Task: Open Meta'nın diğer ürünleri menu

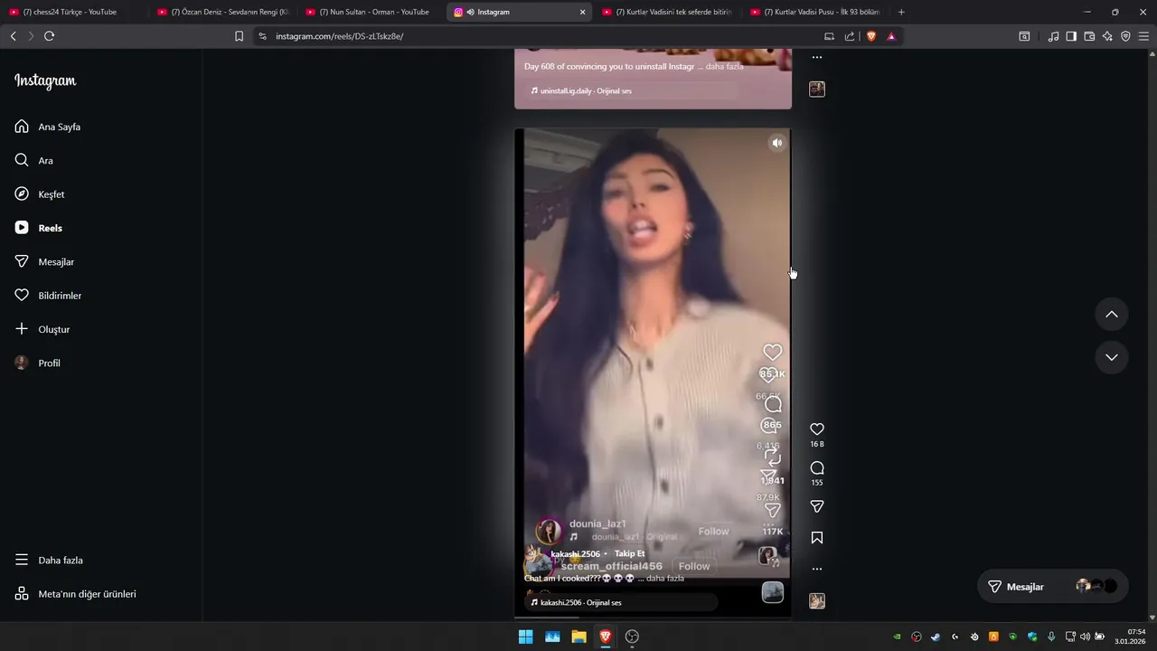Action: (x=75, y=594)
